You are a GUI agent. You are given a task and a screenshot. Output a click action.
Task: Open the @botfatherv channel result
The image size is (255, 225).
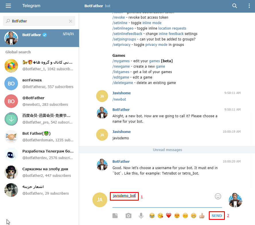(x=40, y=190)
